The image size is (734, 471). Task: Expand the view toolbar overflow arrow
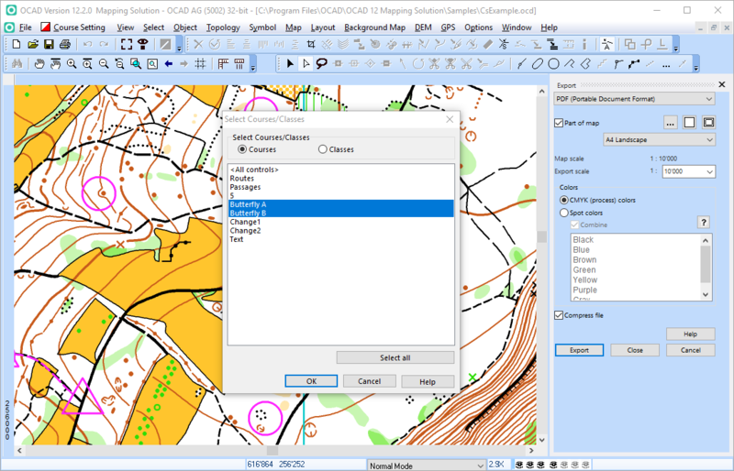tap(253, 66)
